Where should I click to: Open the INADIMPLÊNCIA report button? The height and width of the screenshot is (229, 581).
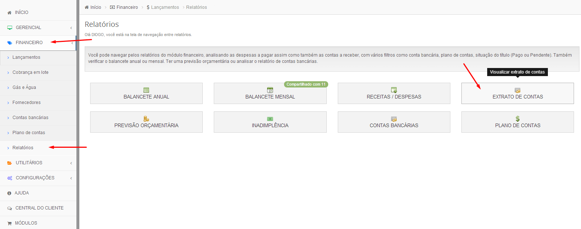[x=270, y=122]
